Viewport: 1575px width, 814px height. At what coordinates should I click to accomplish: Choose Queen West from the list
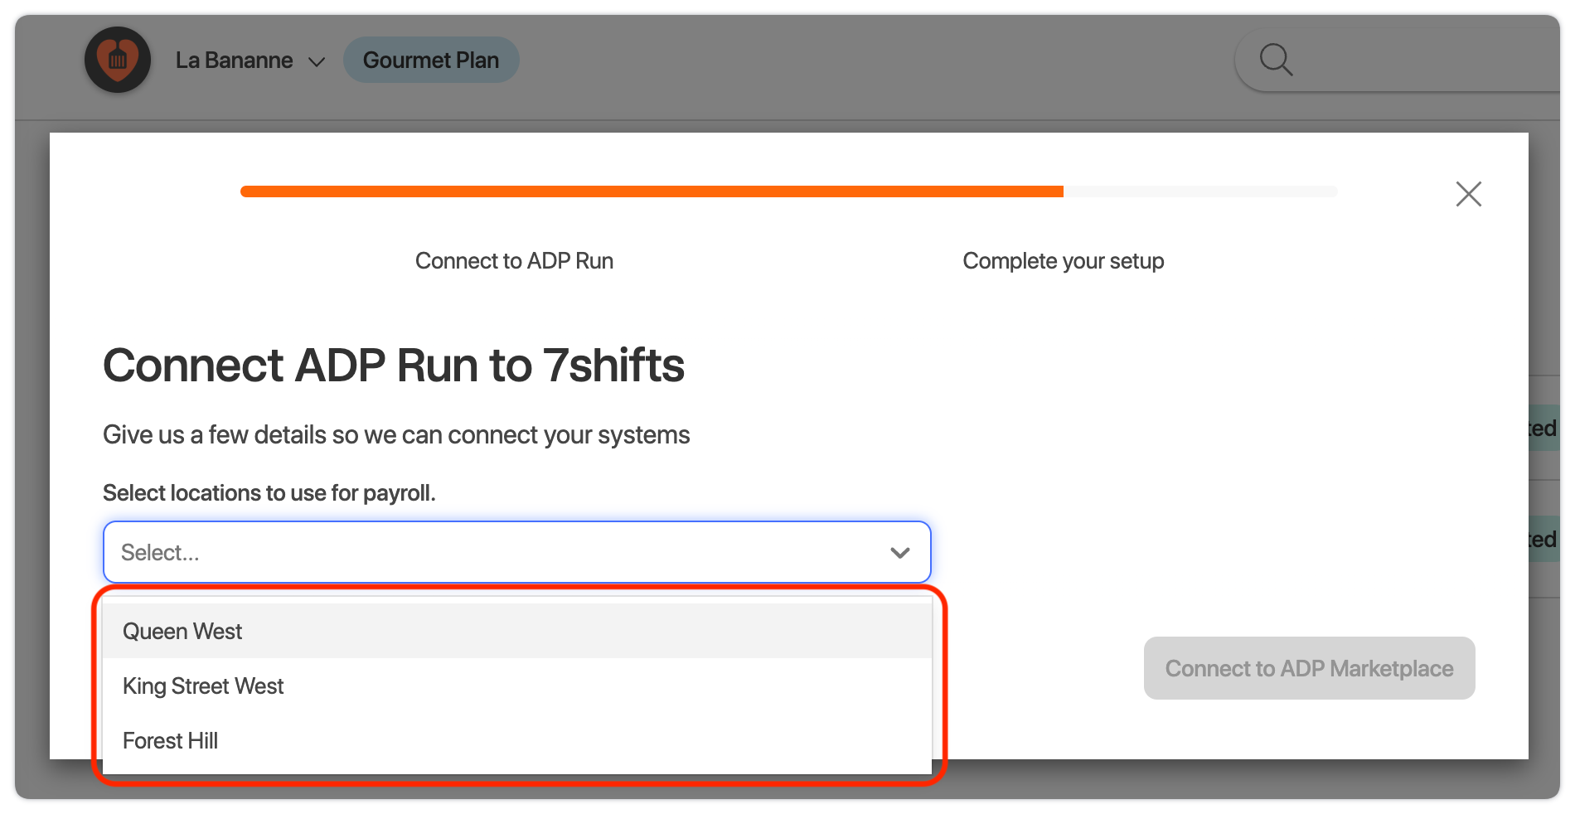[x=517, y=631]
